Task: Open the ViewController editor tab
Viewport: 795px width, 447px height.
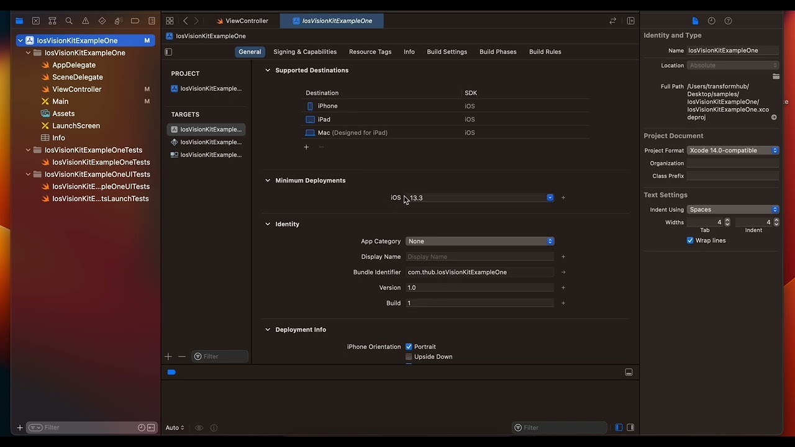Action: coord(242,20)
